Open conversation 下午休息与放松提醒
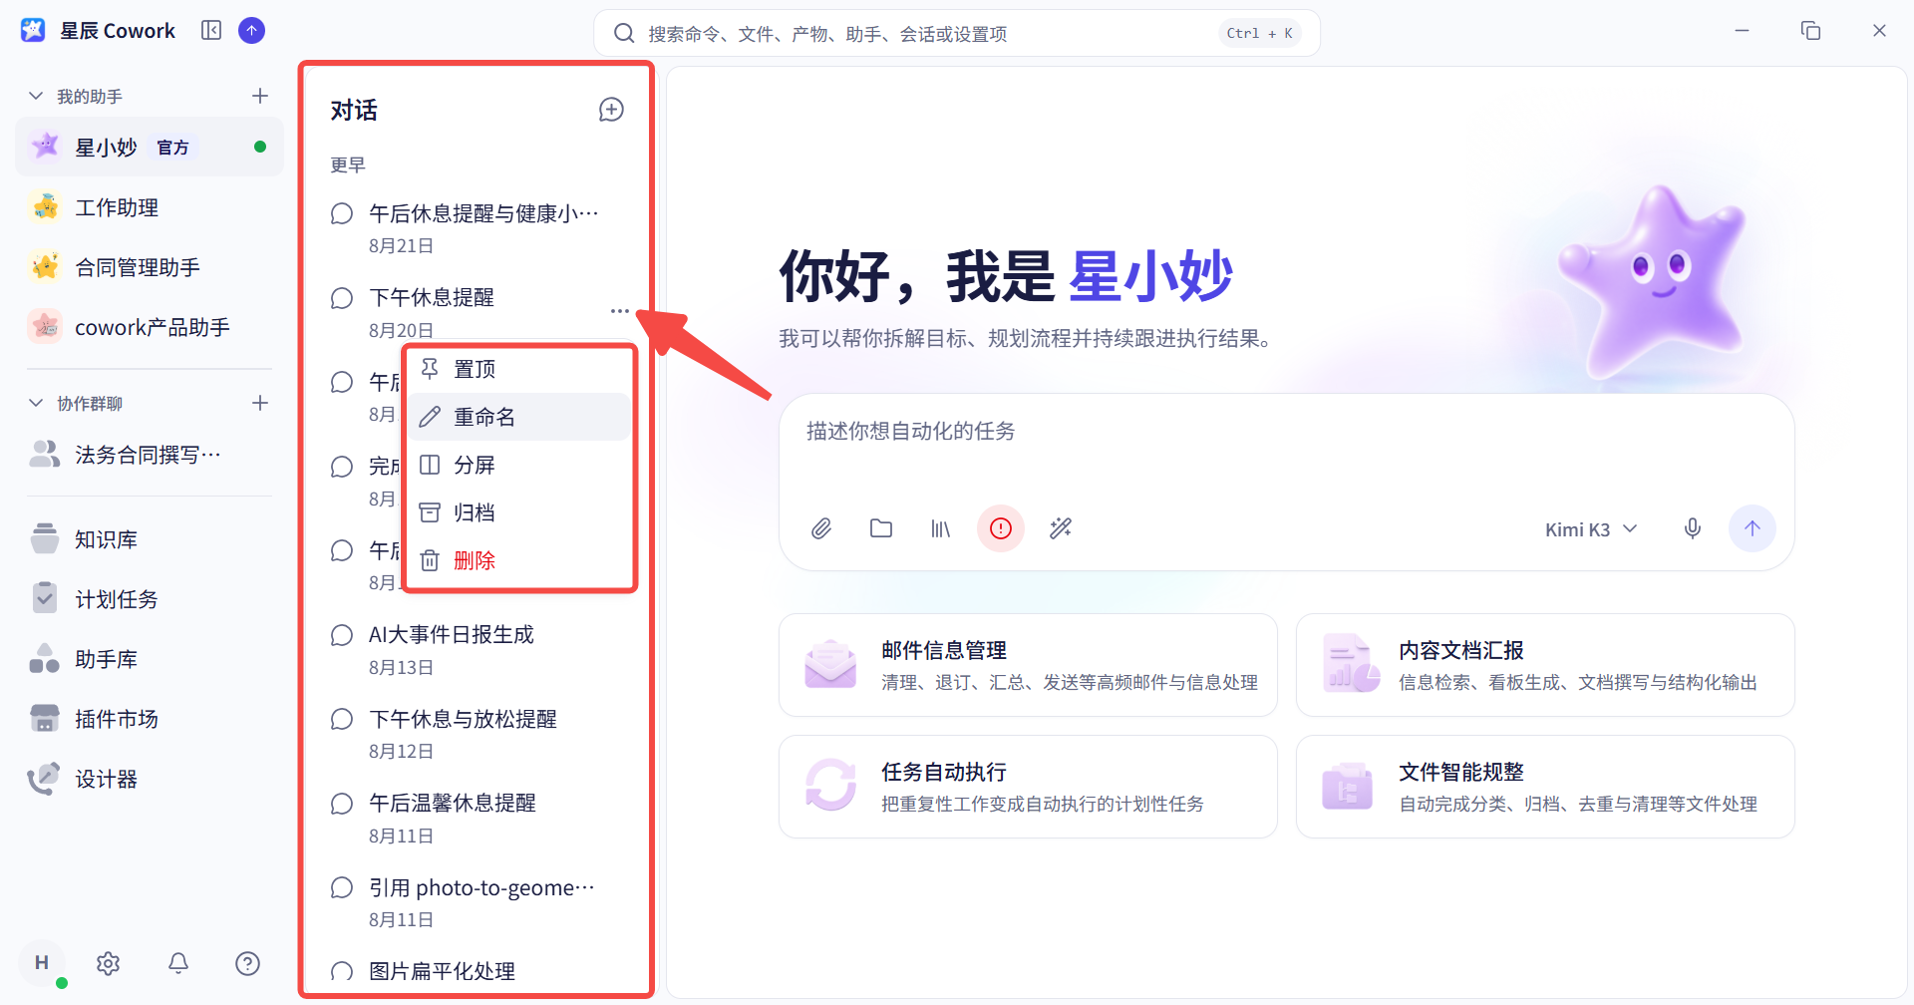Screen dimensions: 1914x1005 (x=477, y=734)
